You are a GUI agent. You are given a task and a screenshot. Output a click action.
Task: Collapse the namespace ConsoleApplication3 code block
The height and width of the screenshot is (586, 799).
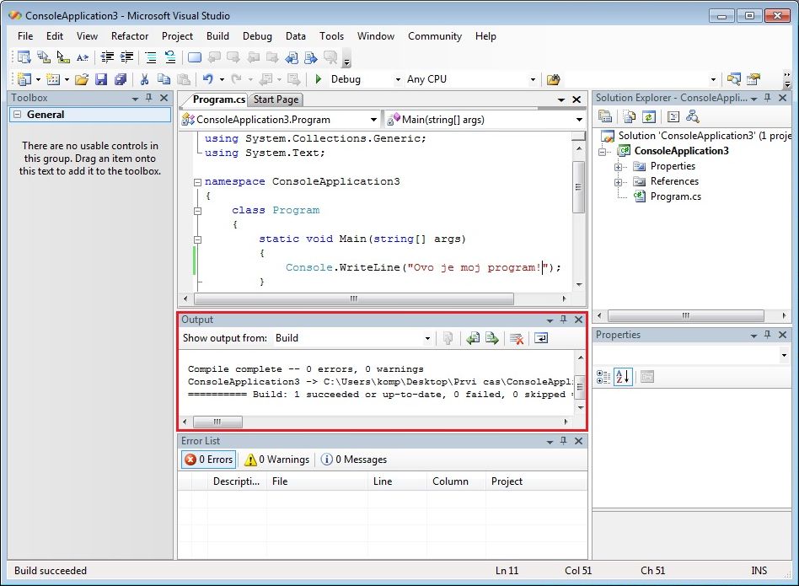(197, 182)
